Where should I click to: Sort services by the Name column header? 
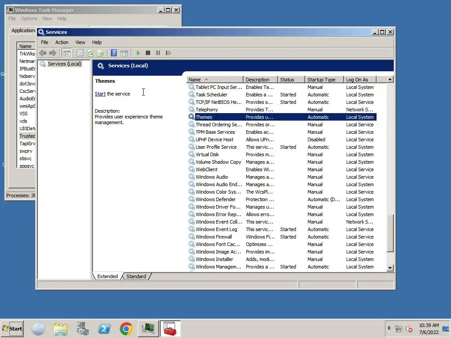[x=214, y=80]
